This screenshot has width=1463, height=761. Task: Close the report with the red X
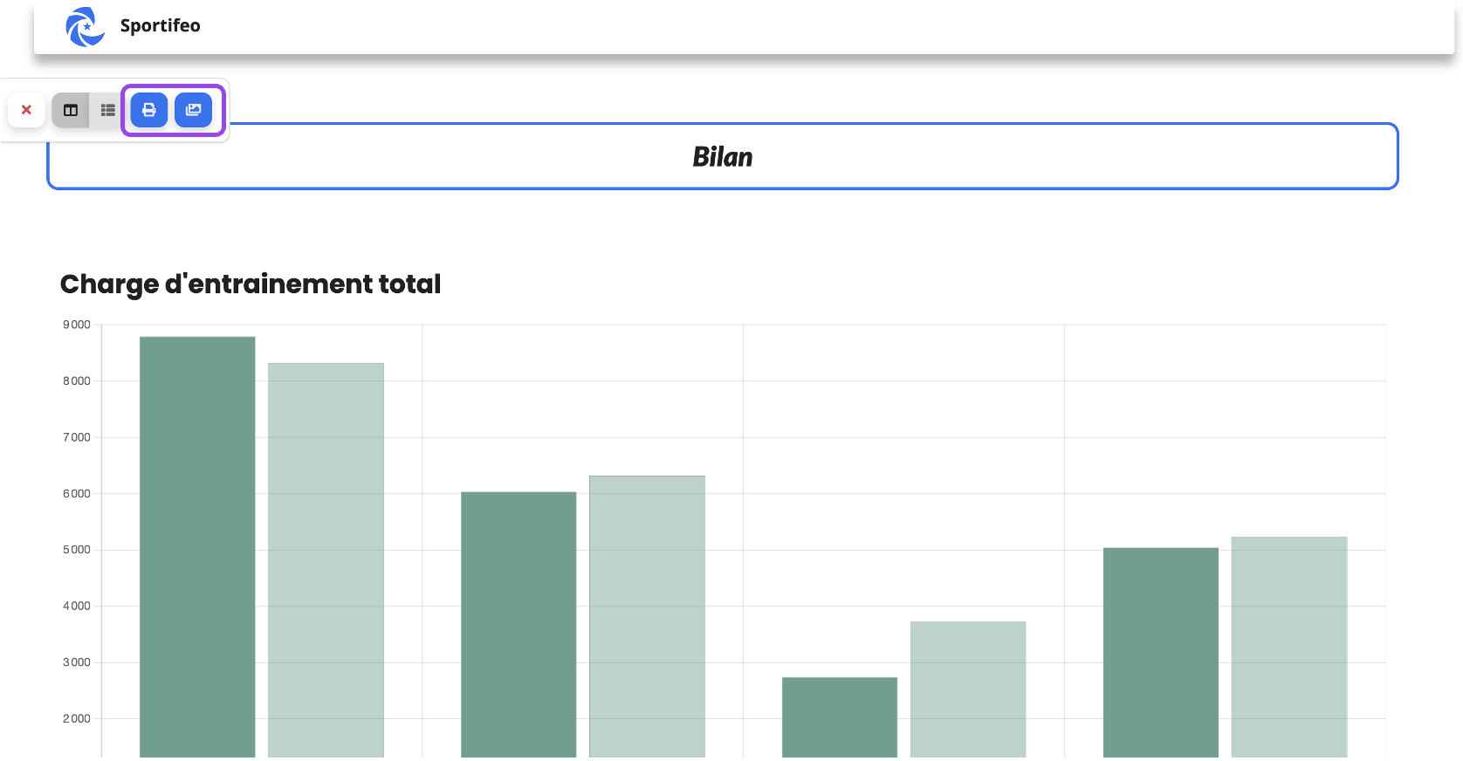[x=26, y=110]
